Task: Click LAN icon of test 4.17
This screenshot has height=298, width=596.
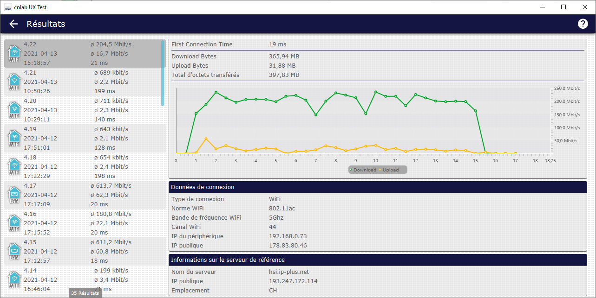Action: pos(14,195)
